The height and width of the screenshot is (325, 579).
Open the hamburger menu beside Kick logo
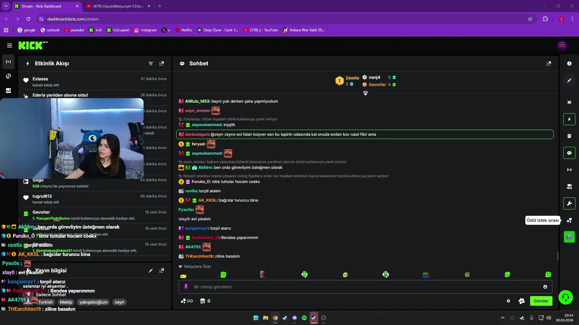pyautogui.click(x=9, y=46)
